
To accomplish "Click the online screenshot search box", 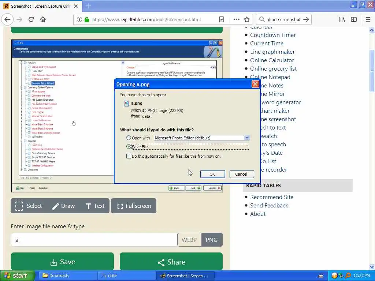I will point(284,19).
